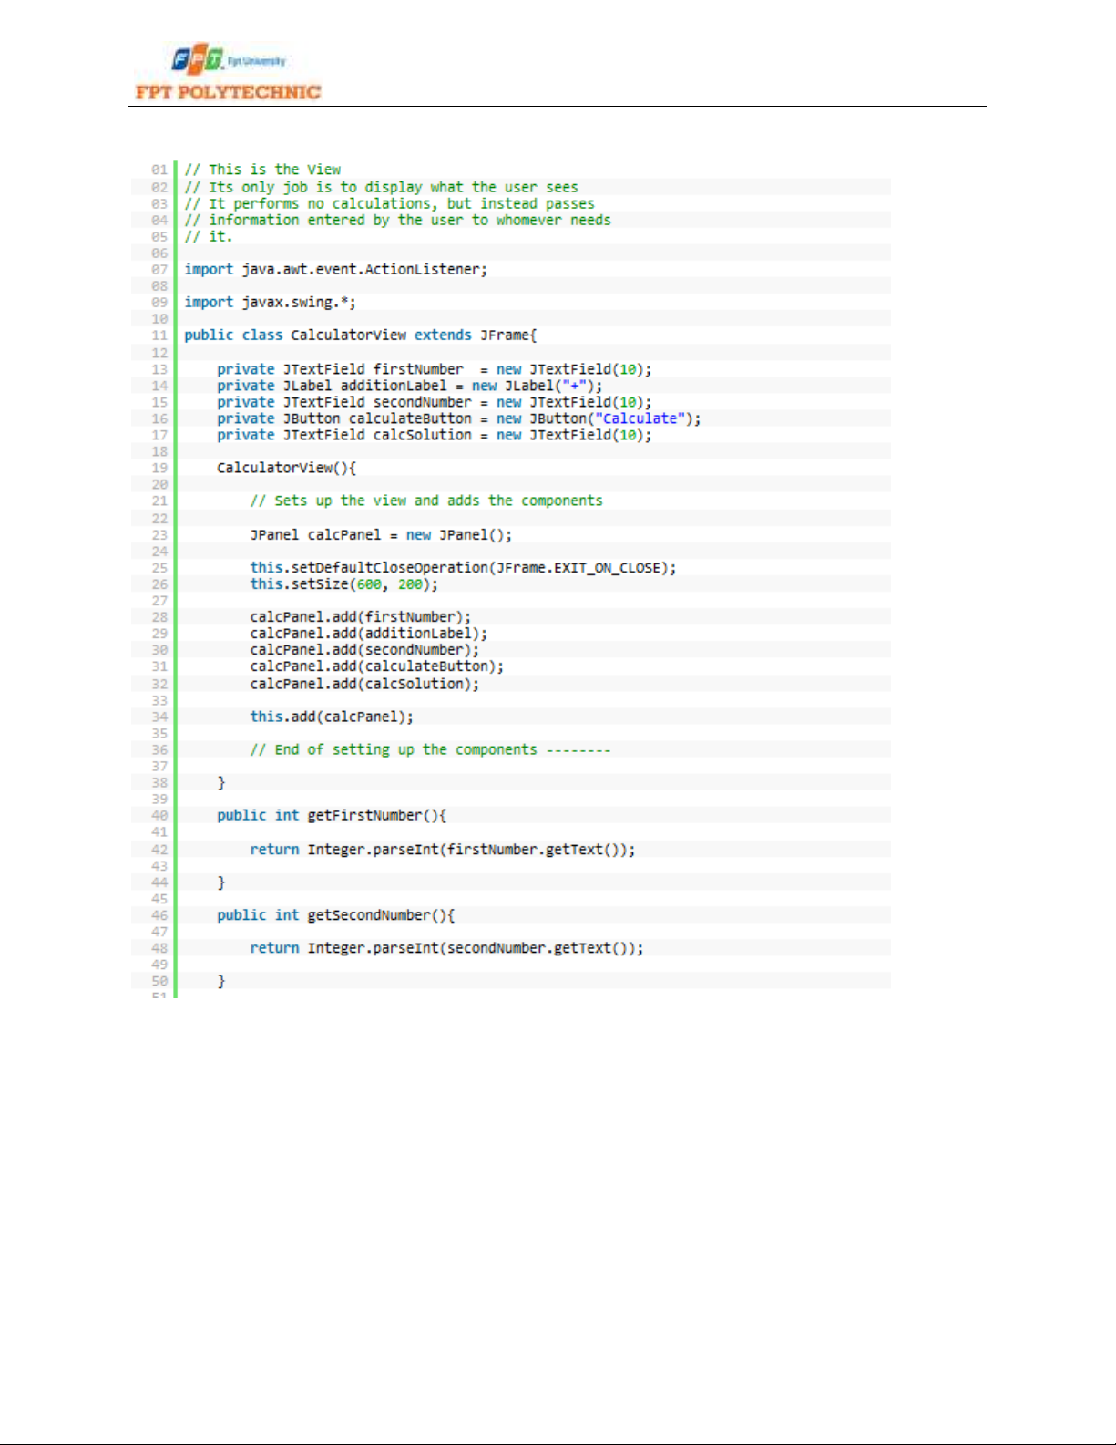Click the 'This is the View' comment
Screen dimensions: 1116x1445
coord(262,170)
